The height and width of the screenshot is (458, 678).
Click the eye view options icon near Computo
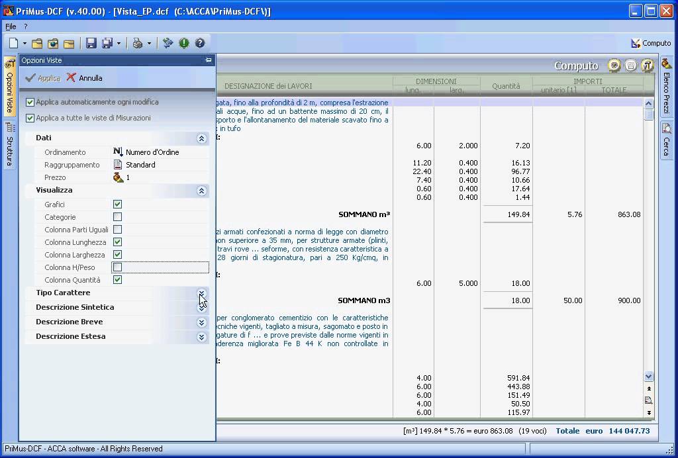pyautogui.click(x=614, y=66)
